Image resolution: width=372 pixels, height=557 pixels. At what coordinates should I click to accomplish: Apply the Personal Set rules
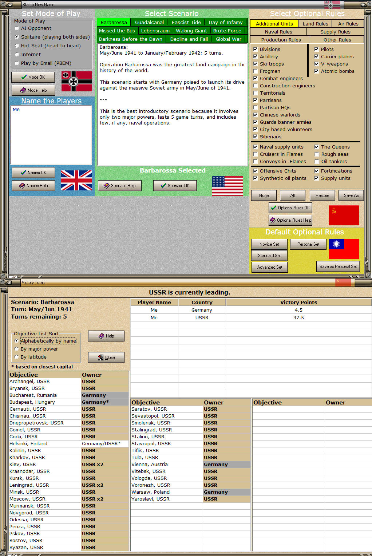coord(308,244)
